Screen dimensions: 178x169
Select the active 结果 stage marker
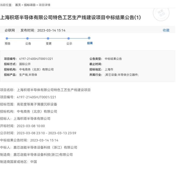89,38
